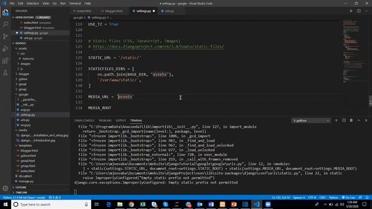Image resolution: width=372 pixels, height=209 pixels.
Task: Open the editor More Actions ellipsis
Action: point(366,11)
